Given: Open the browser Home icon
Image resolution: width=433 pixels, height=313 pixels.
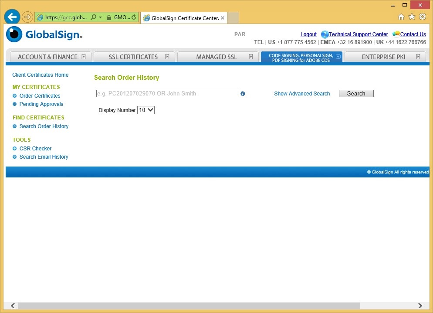Looking at the screenshot, I should [401, 17].
